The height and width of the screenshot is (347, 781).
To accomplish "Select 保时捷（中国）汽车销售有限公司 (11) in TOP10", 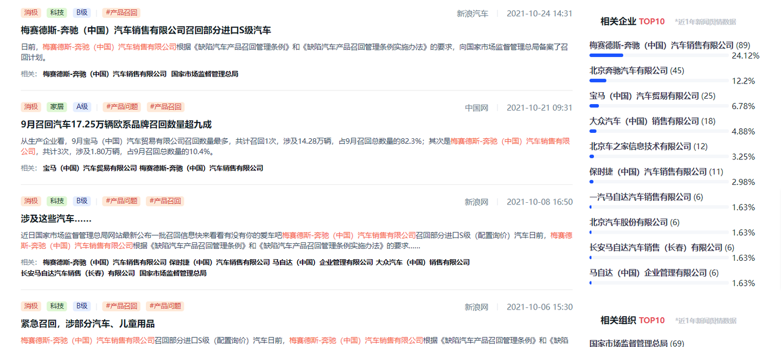I will 656,172.
